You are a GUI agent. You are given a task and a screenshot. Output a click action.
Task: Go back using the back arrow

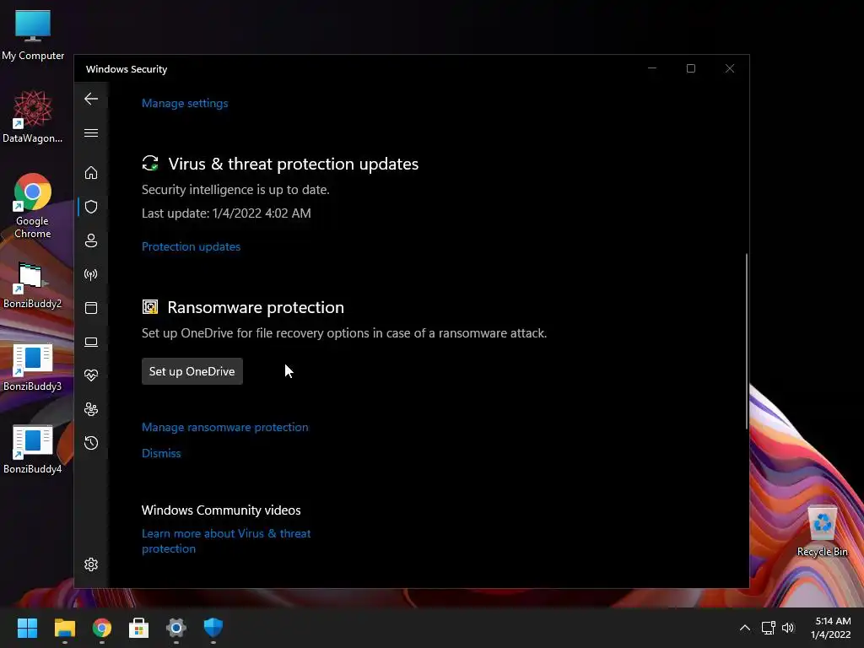pyautogui.click(x=91, y=99)
